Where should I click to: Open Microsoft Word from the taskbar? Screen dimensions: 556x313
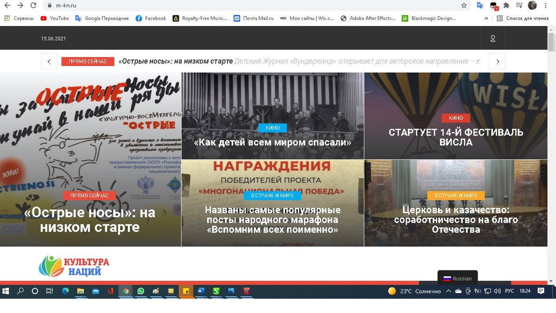(201, 291)
